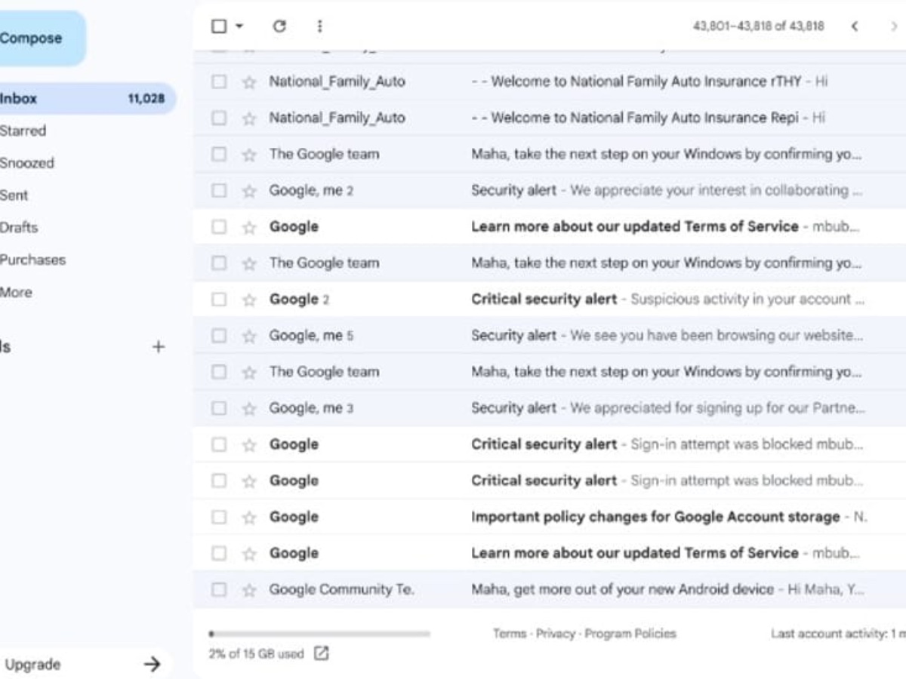Open the Privacy link in footer
This screenshot has height=679, width=906.
(556, 634)
